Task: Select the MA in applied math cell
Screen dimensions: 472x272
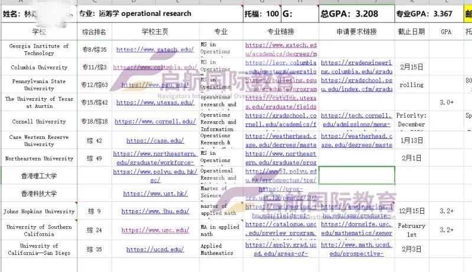Action: (221, 230)
